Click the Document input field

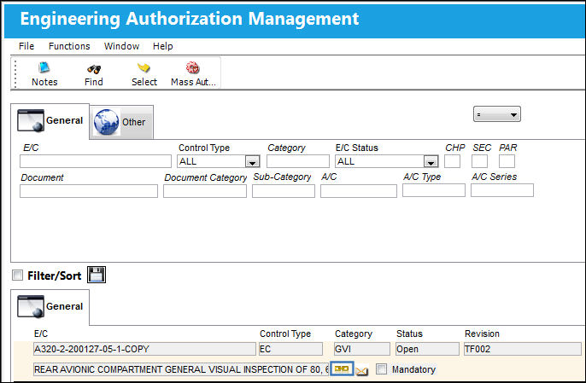(x=89, y=191)
